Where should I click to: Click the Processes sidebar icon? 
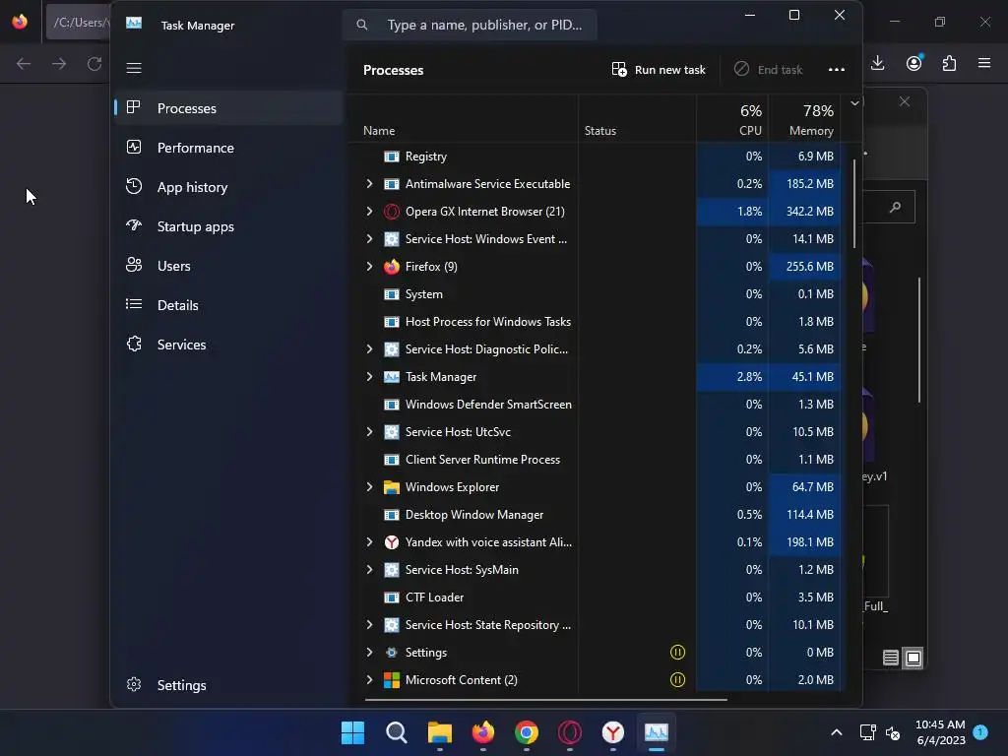[134, 107]
